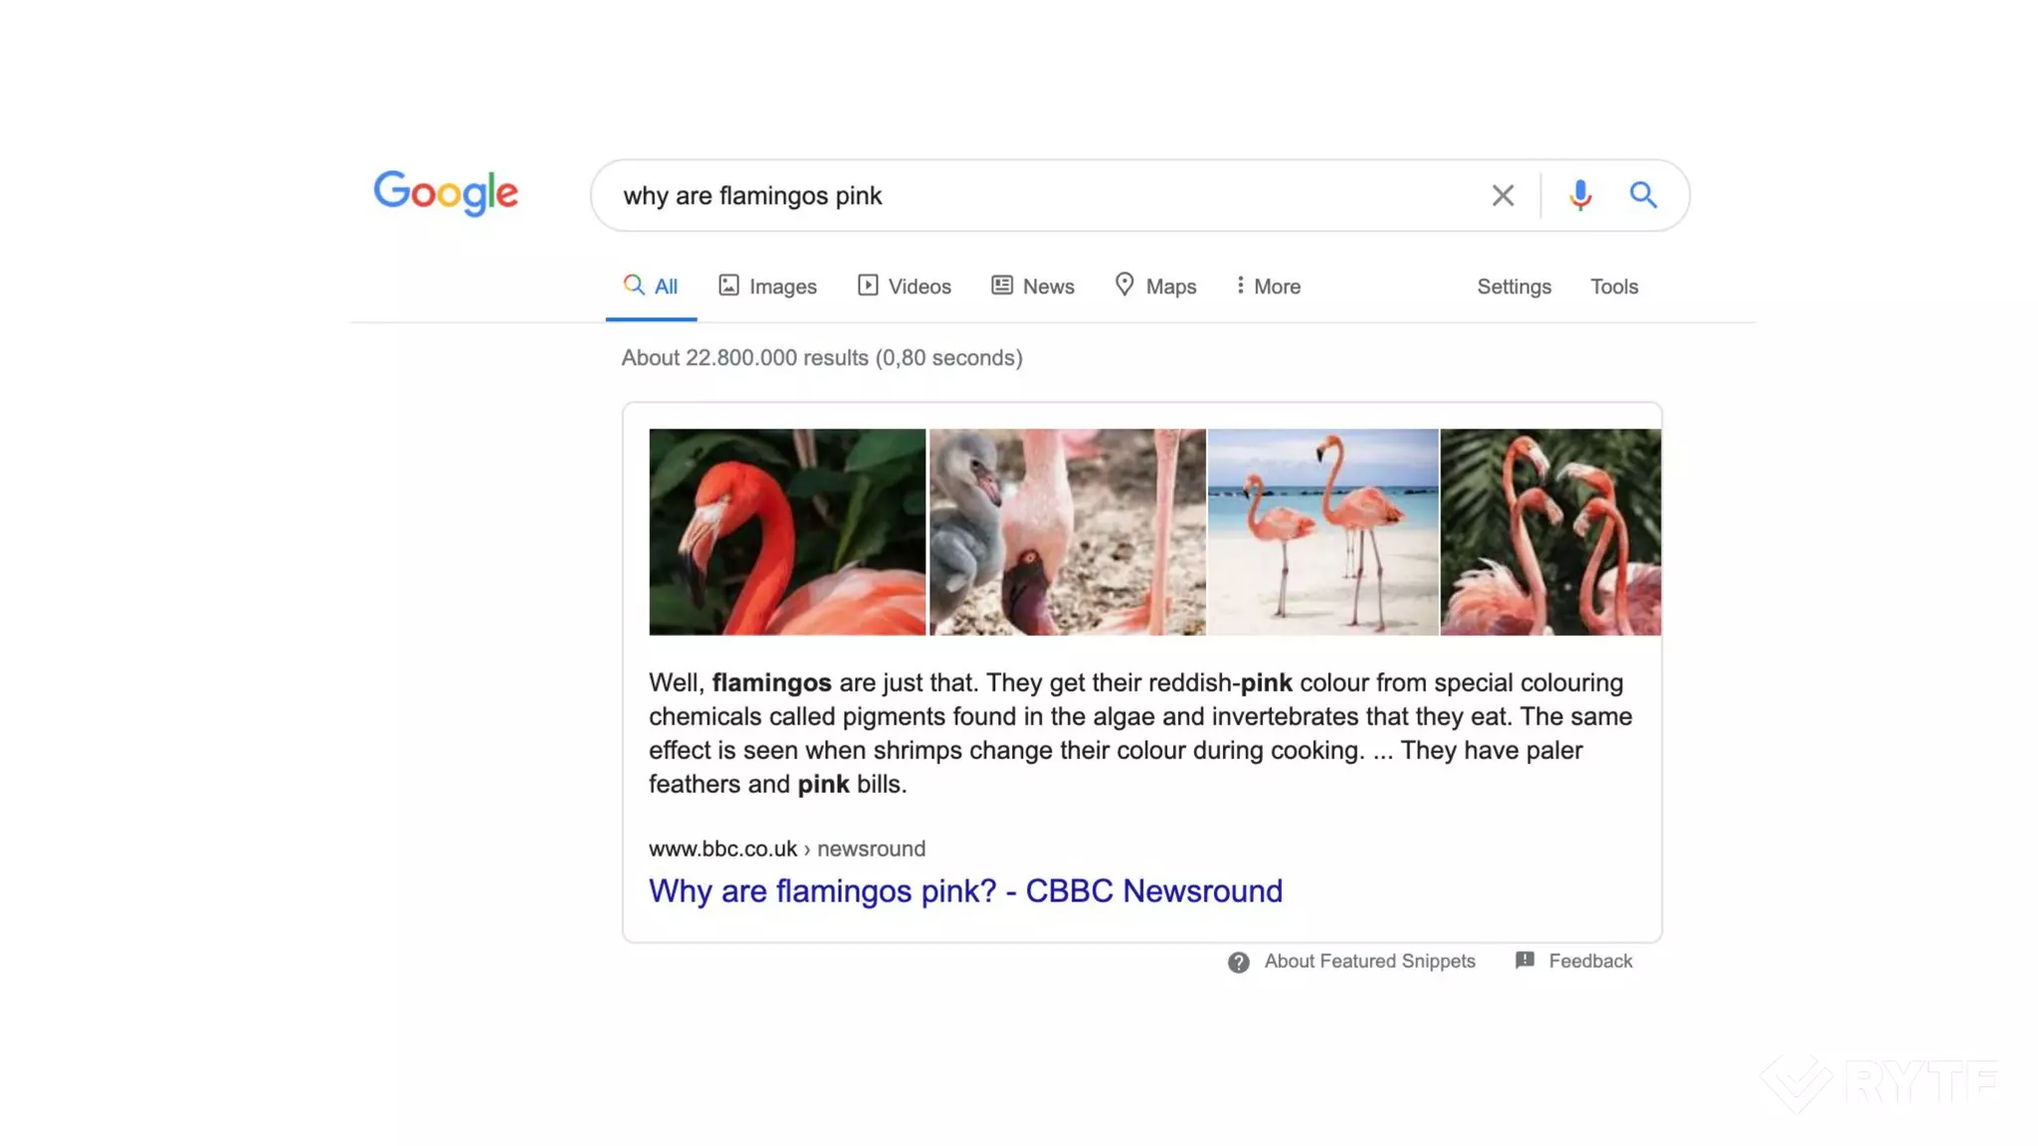Click the question mark icon for snippets help

[1238, 962]
